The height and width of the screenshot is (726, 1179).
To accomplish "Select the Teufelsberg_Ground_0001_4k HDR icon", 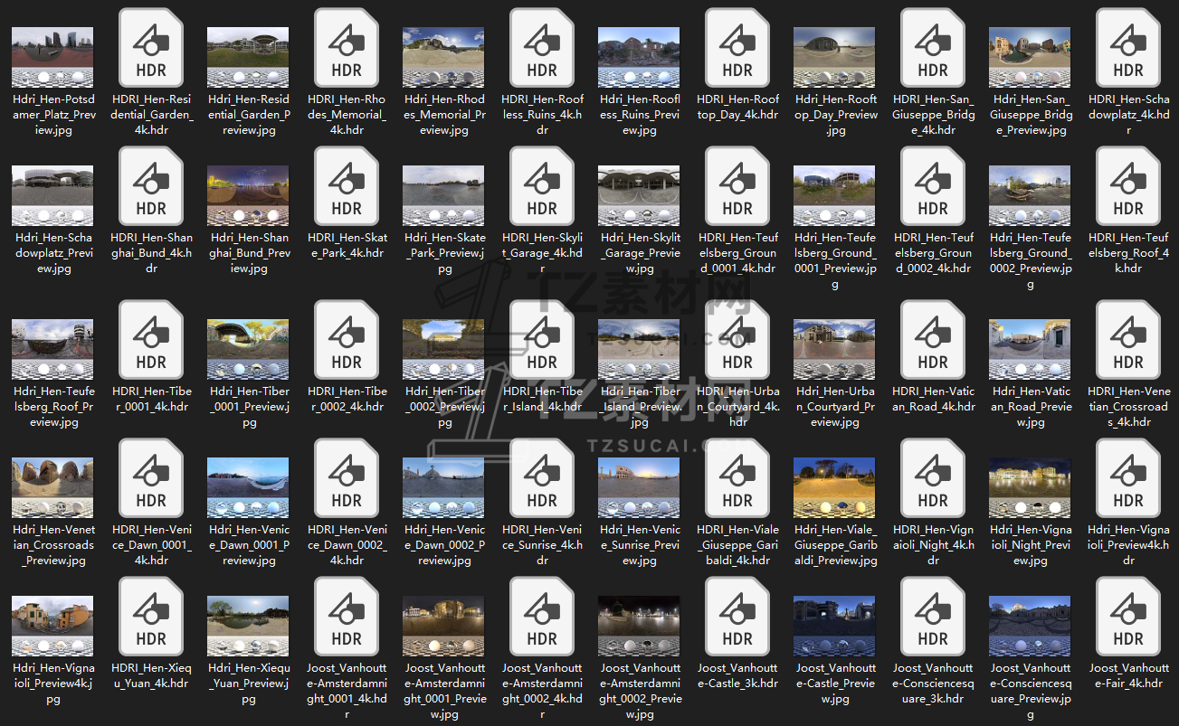I will pos(737,187).
